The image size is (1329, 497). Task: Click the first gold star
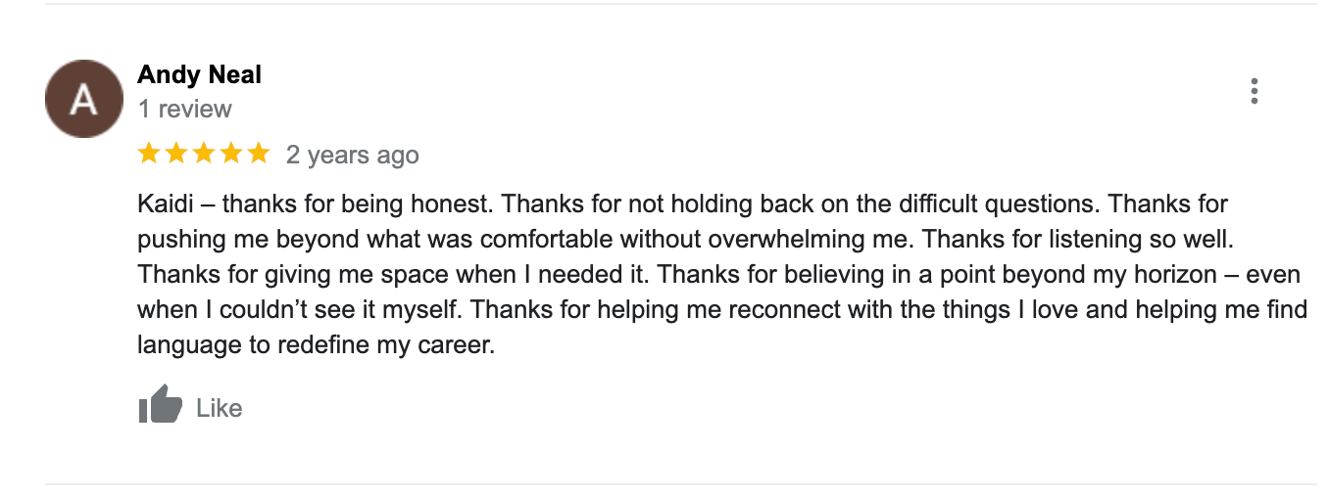[x=150, y=154]
